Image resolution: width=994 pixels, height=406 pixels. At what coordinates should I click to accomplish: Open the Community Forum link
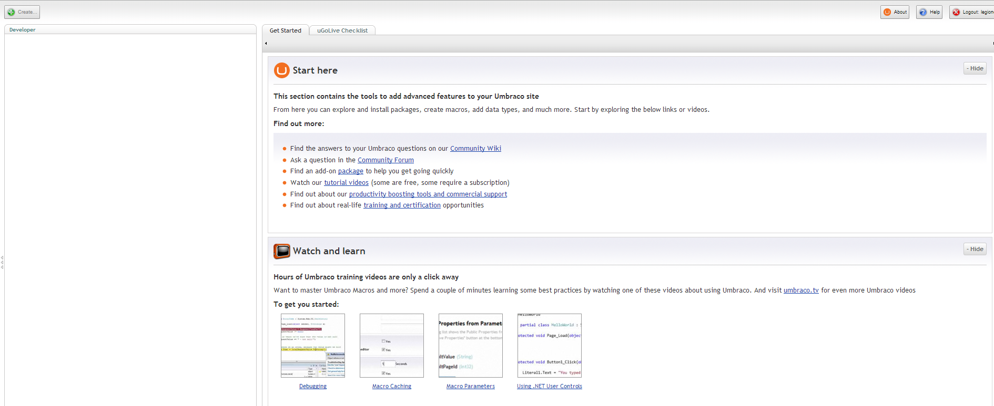[386, 160]
